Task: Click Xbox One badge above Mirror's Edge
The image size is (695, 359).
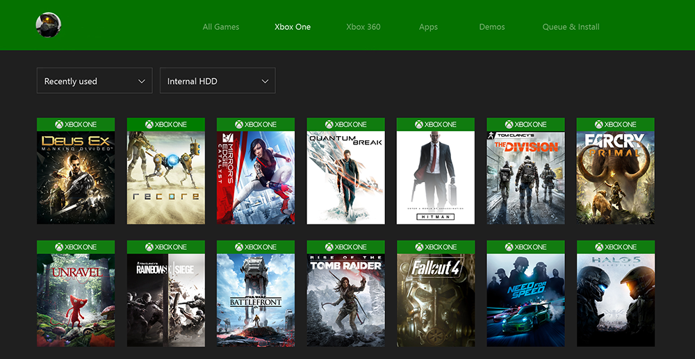Action: point(256,124)
